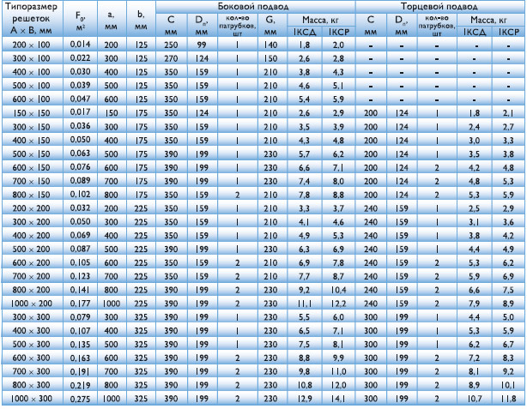Select the "Типоразмер решеток A × B, мм" header
Image resolution: width=527 pixels, height=409 pixels.
(31, 19)
